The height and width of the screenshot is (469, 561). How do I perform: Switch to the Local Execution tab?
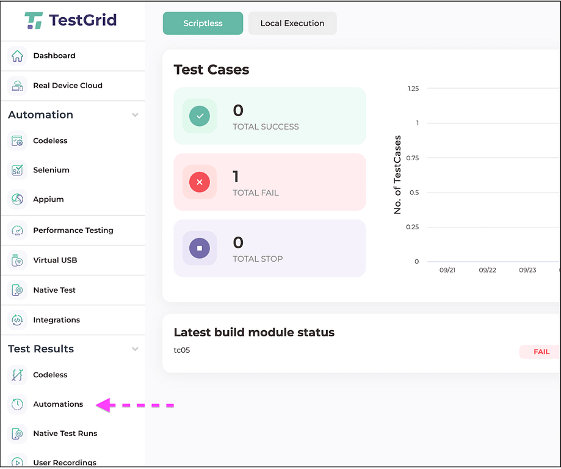[292, 23]
